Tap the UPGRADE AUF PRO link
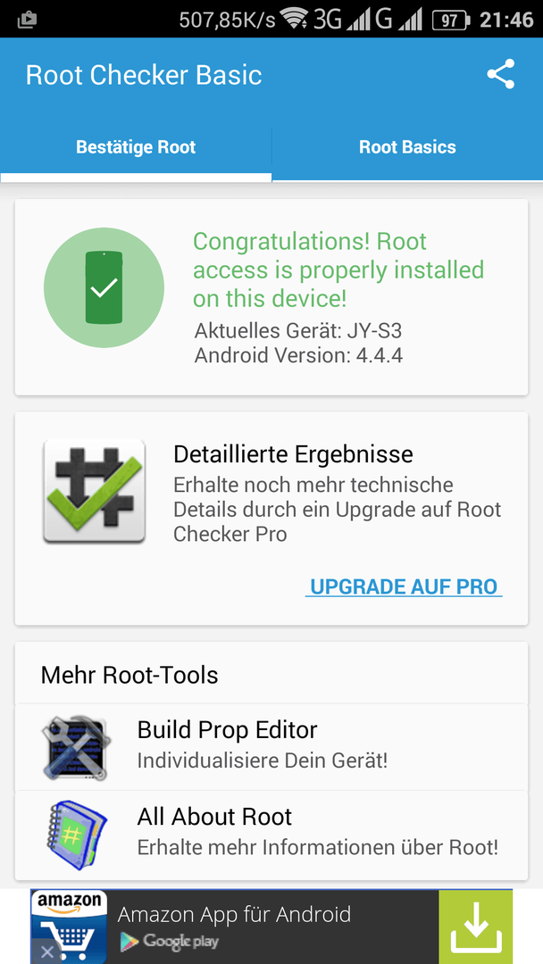Image resolution: width=543 pixels, height=964 pixels. 404,586
